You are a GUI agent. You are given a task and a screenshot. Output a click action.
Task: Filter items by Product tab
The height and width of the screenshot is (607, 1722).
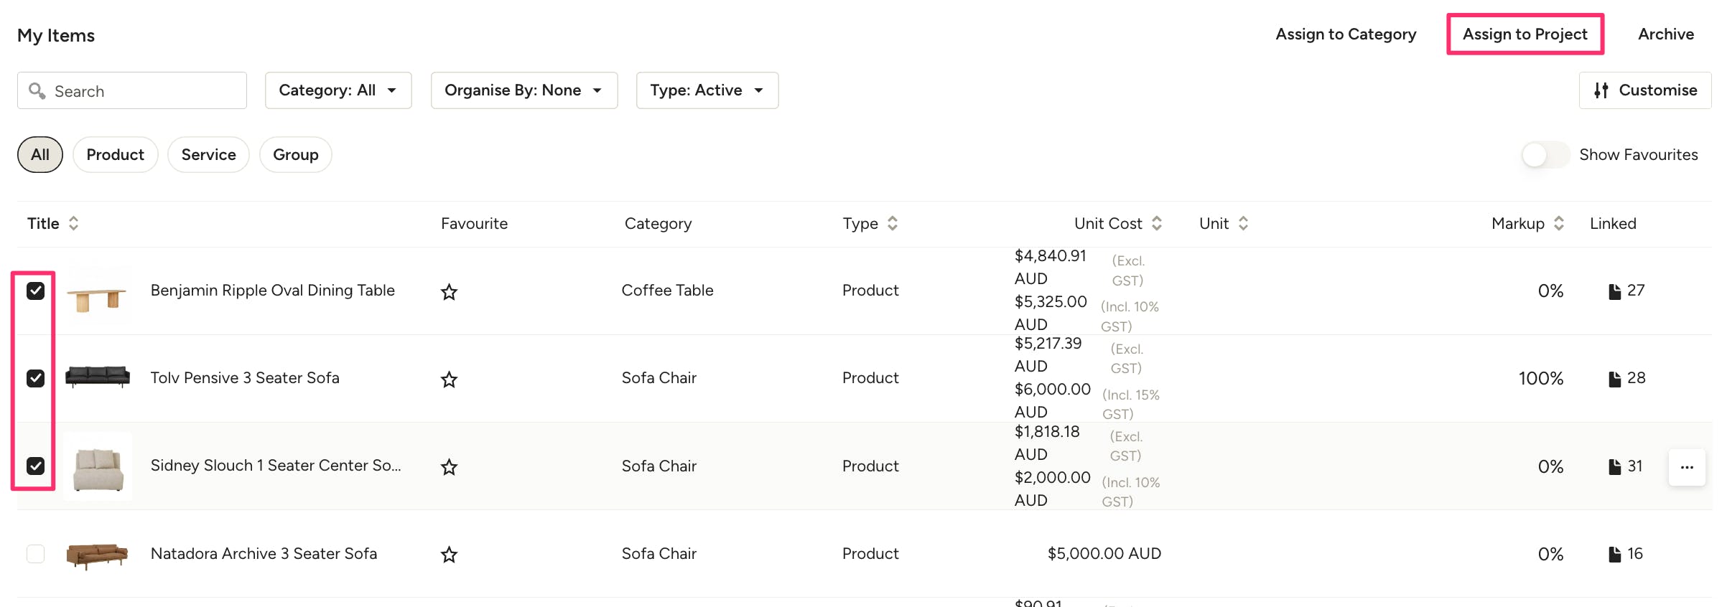point(115,155)
